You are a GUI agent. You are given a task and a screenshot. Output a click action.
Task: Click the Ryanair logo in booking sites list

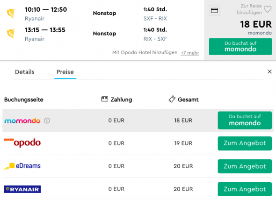click(x=22, y=189)
